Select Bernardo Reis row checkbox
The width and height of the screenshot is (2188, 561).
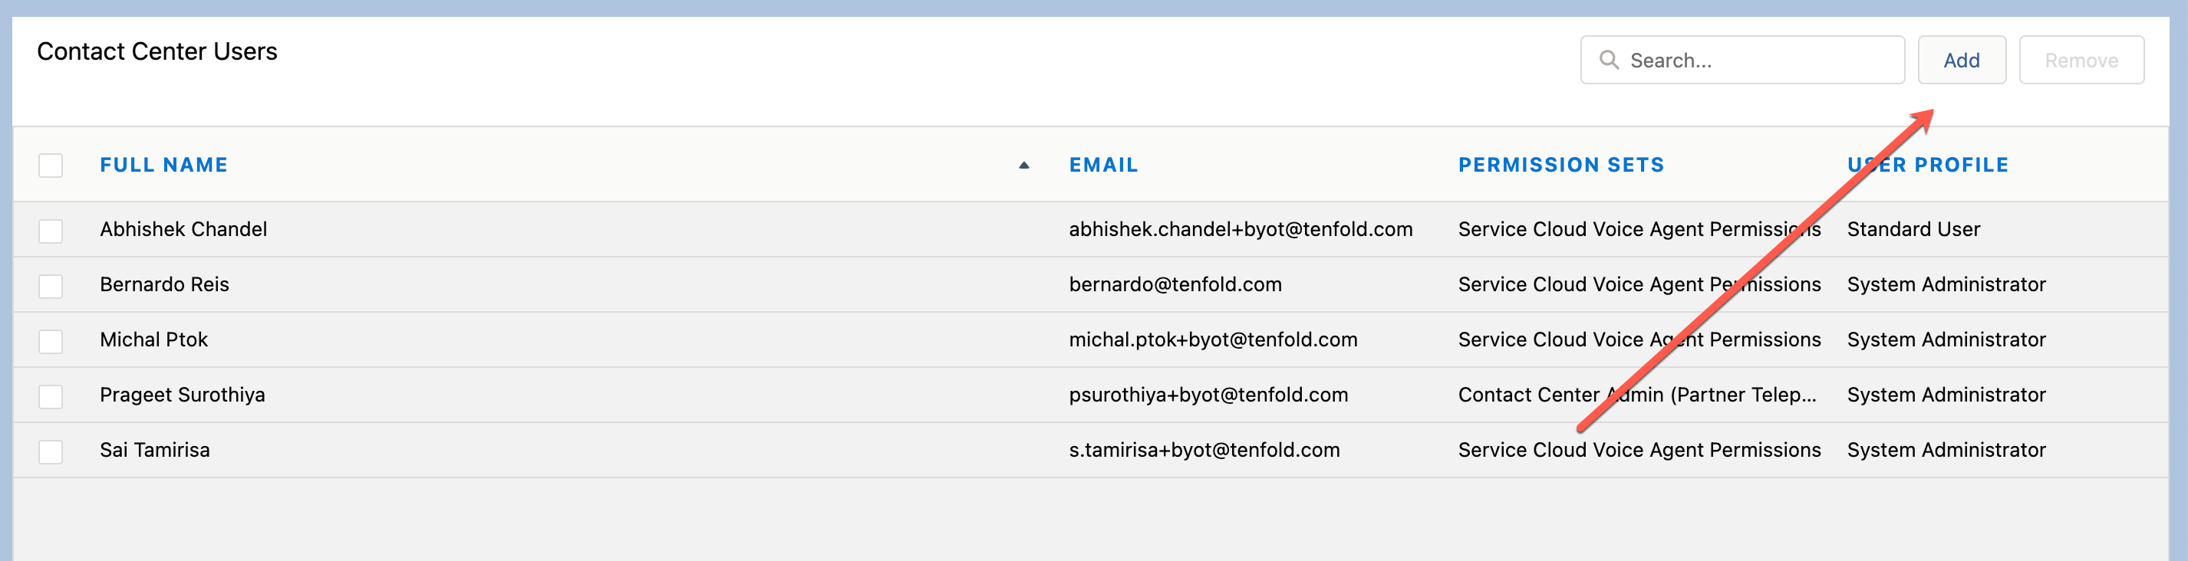[51, 285]
